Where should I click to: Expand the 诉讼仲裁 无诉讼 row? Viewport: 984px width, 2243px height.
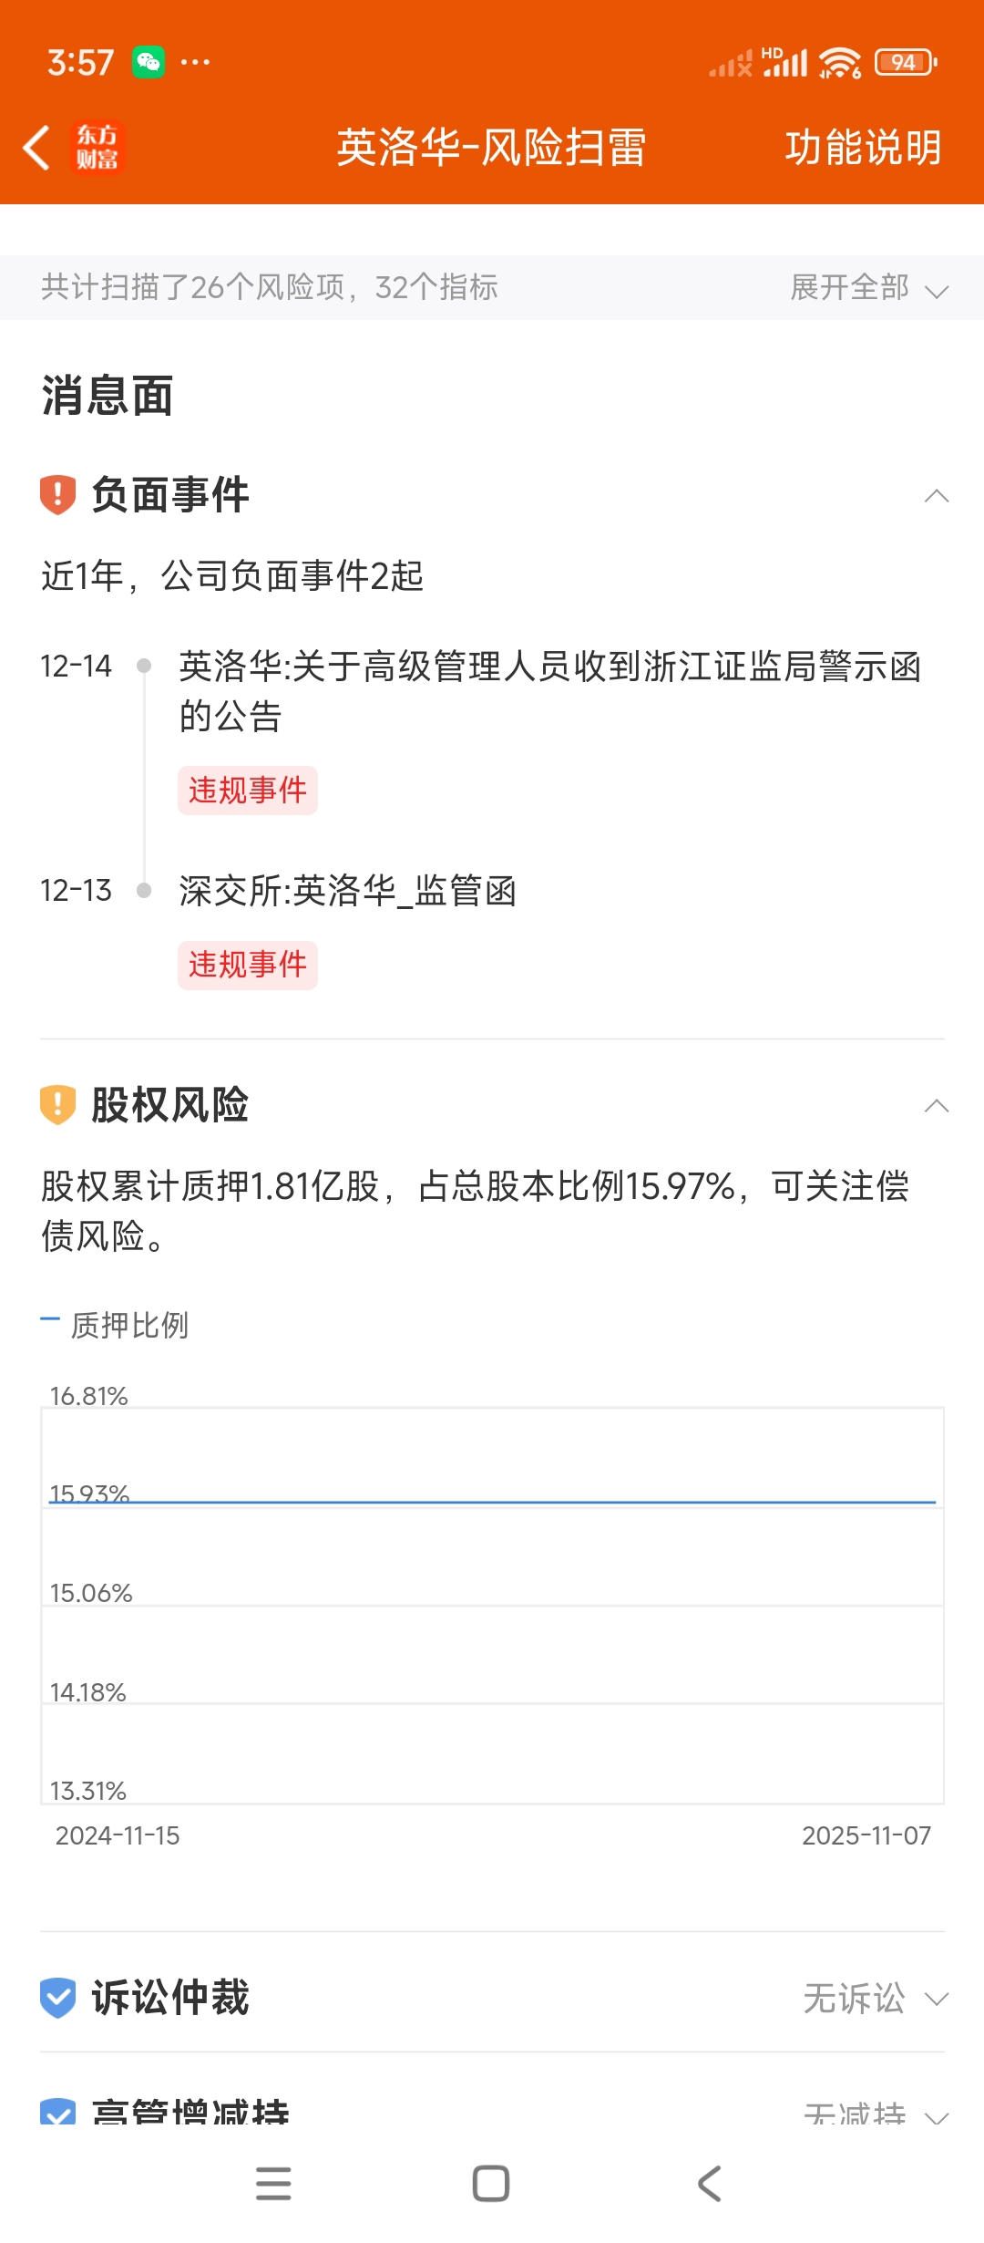tap(875, 1999)
